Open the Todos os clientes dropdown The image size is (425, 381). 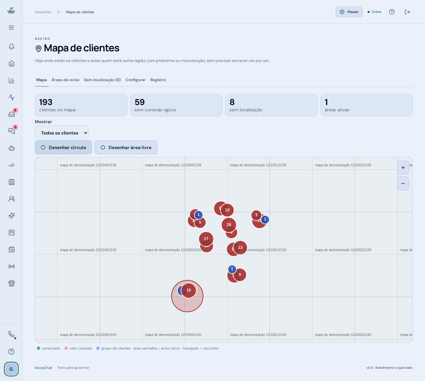(x=62, y=133)
